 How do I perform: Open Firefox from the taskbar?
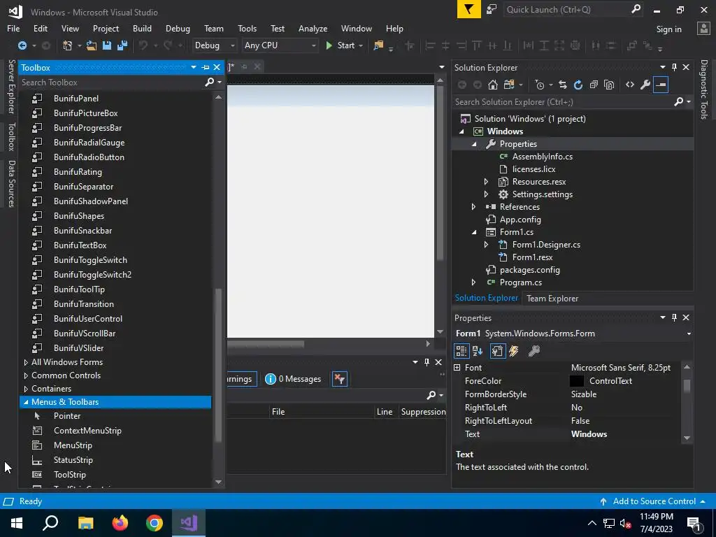coord(120,523)
